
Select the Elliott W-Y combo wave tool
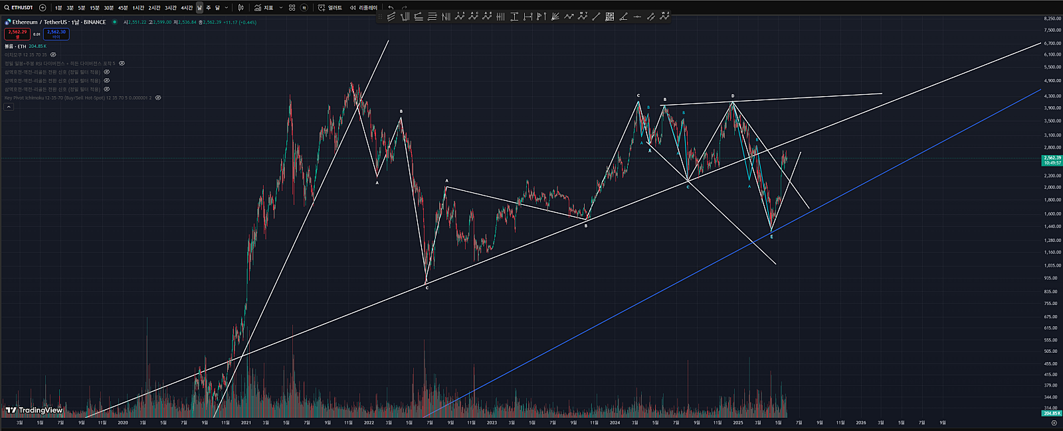click(x=583, y=17)
